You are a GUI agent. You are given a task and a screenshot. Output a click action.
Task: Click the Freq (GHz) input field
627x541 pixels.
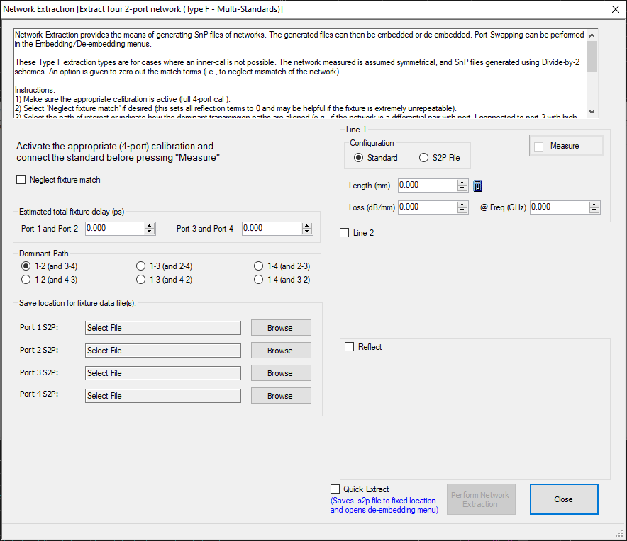pos(559,207)
